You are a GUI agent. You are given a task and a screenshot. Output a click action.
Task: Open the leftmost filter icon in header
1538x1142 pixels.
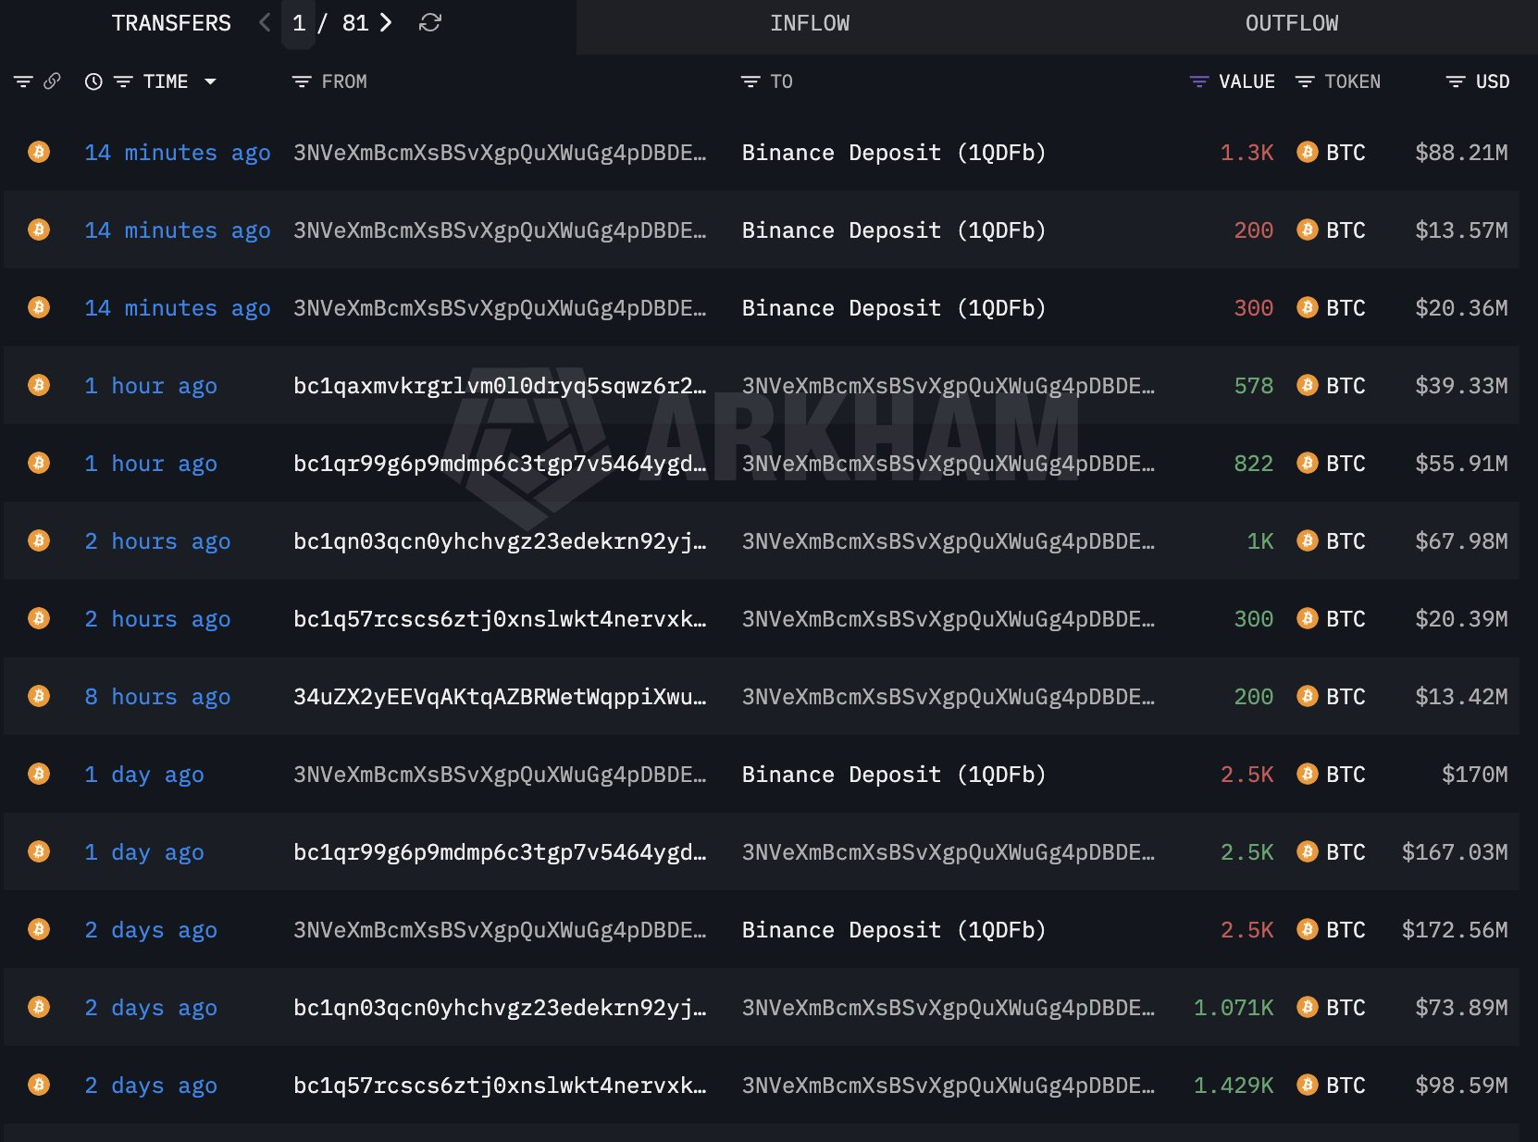point(23,81)
